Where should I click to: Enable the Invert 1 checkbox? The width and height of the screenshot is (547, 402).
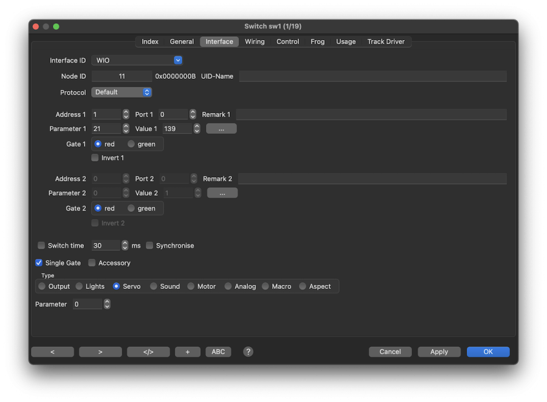[x=95, y=158]
